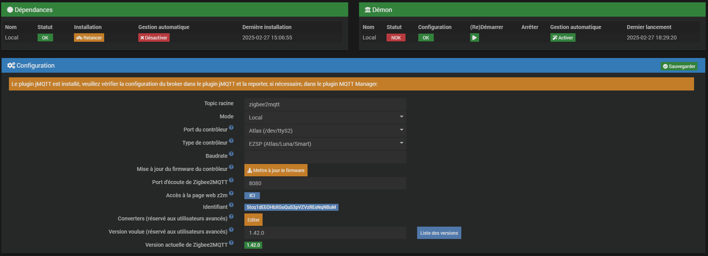Screen dimensions: 708x256
Task: Open z2m web page via ICI link
Action: coord(252,196)
